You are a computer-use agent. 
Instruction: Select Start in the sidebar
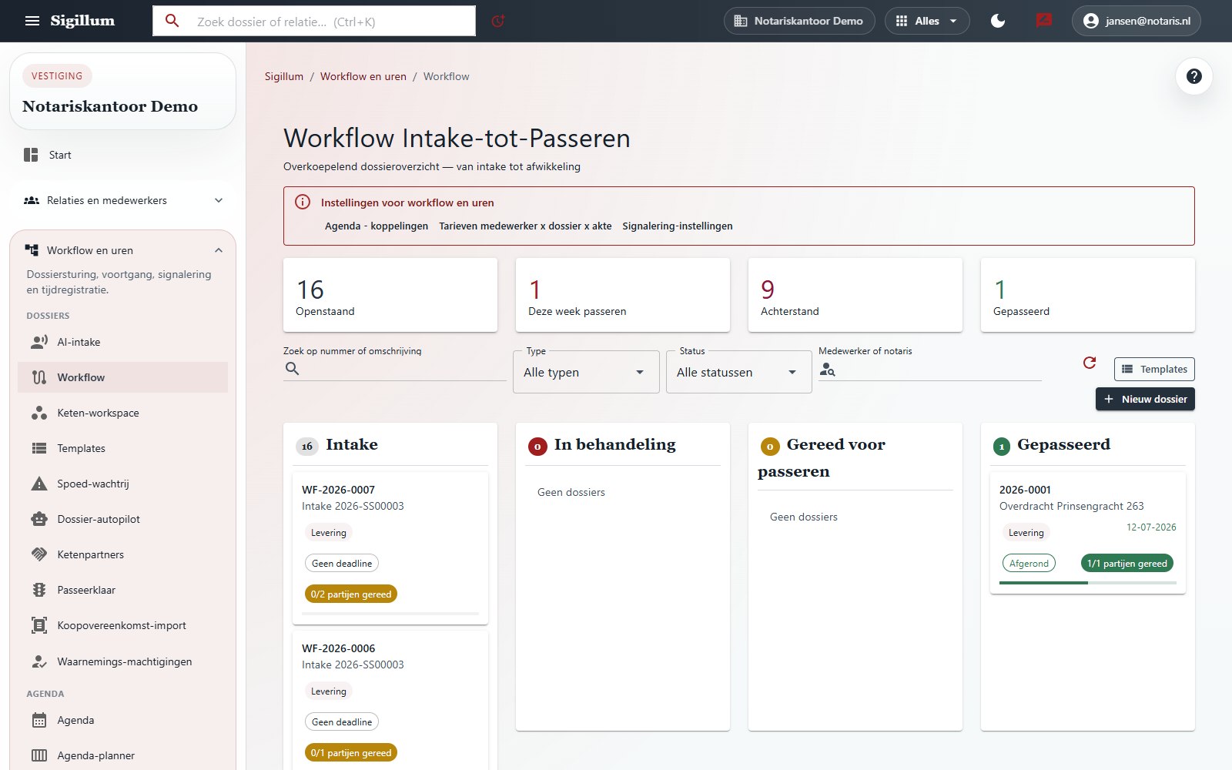coord(123,155)
